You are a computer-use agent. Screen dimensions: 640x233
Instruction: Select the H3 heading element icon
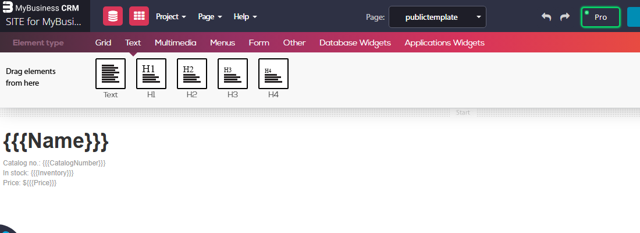pyautogui.click(x=233, y=73)
